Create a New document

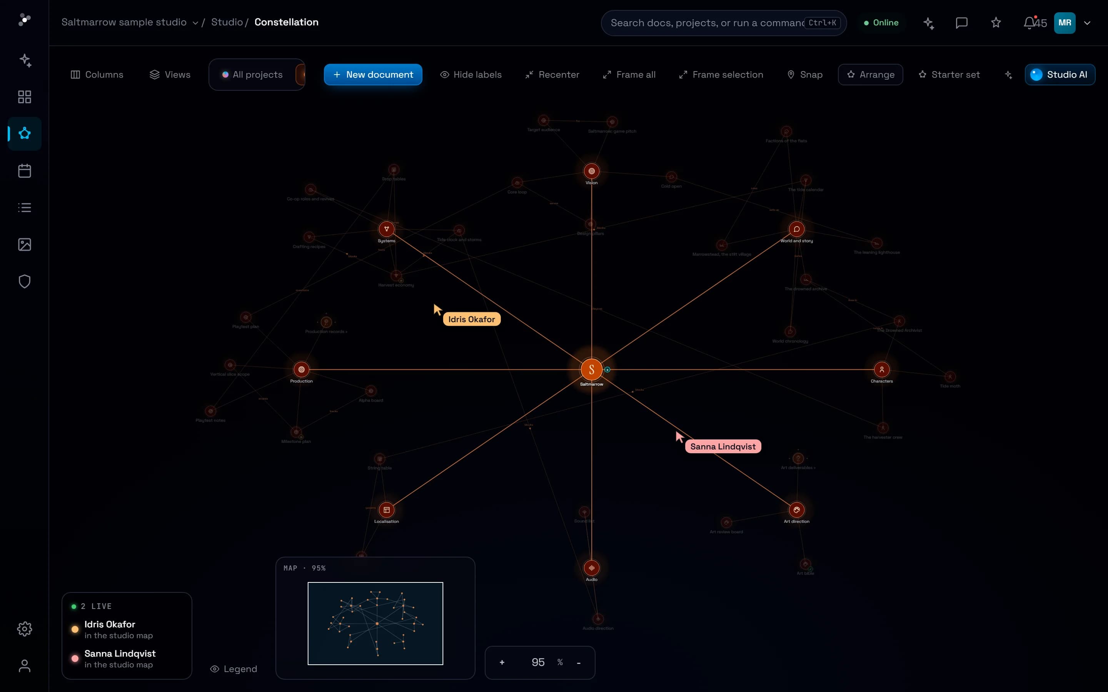coord(373,75)
